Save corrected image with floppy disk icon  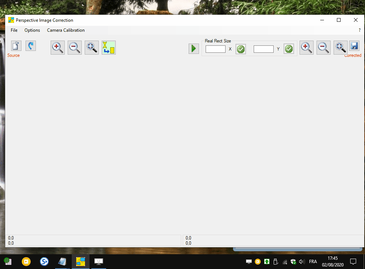[354, 46]
